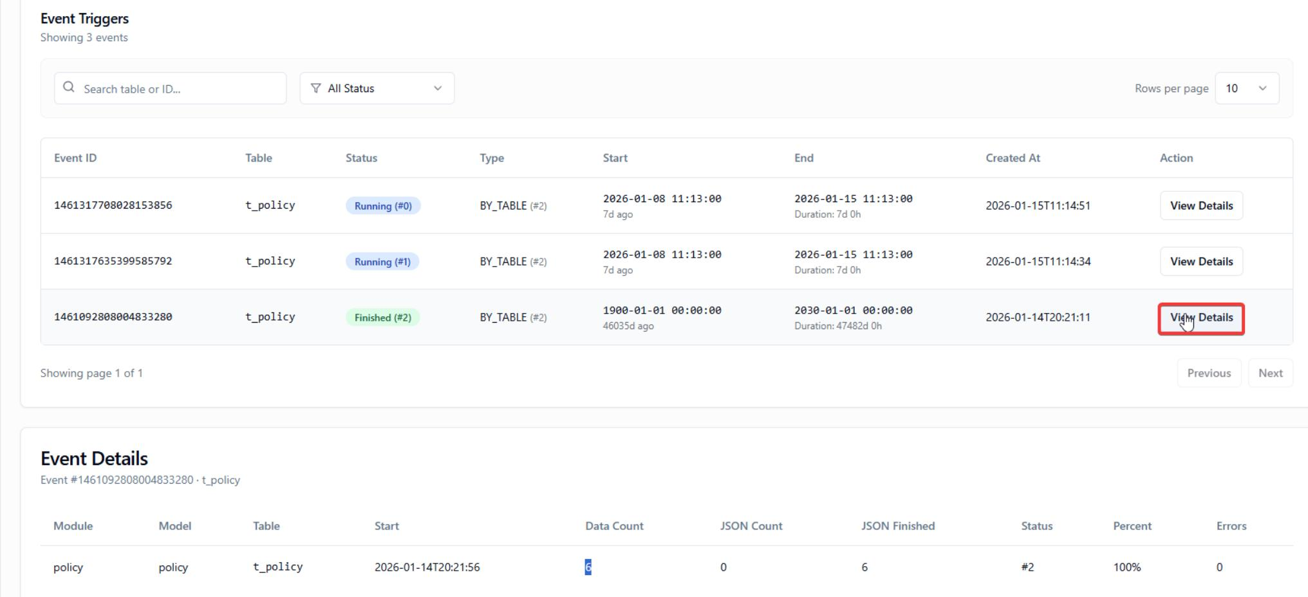Click the details Status value #2
The image size is (1308, 597).
coord(1027,567)
